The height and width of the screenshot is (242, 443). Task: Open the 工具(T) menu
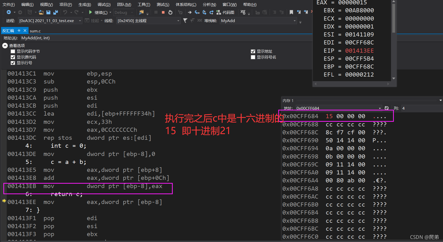144,5
